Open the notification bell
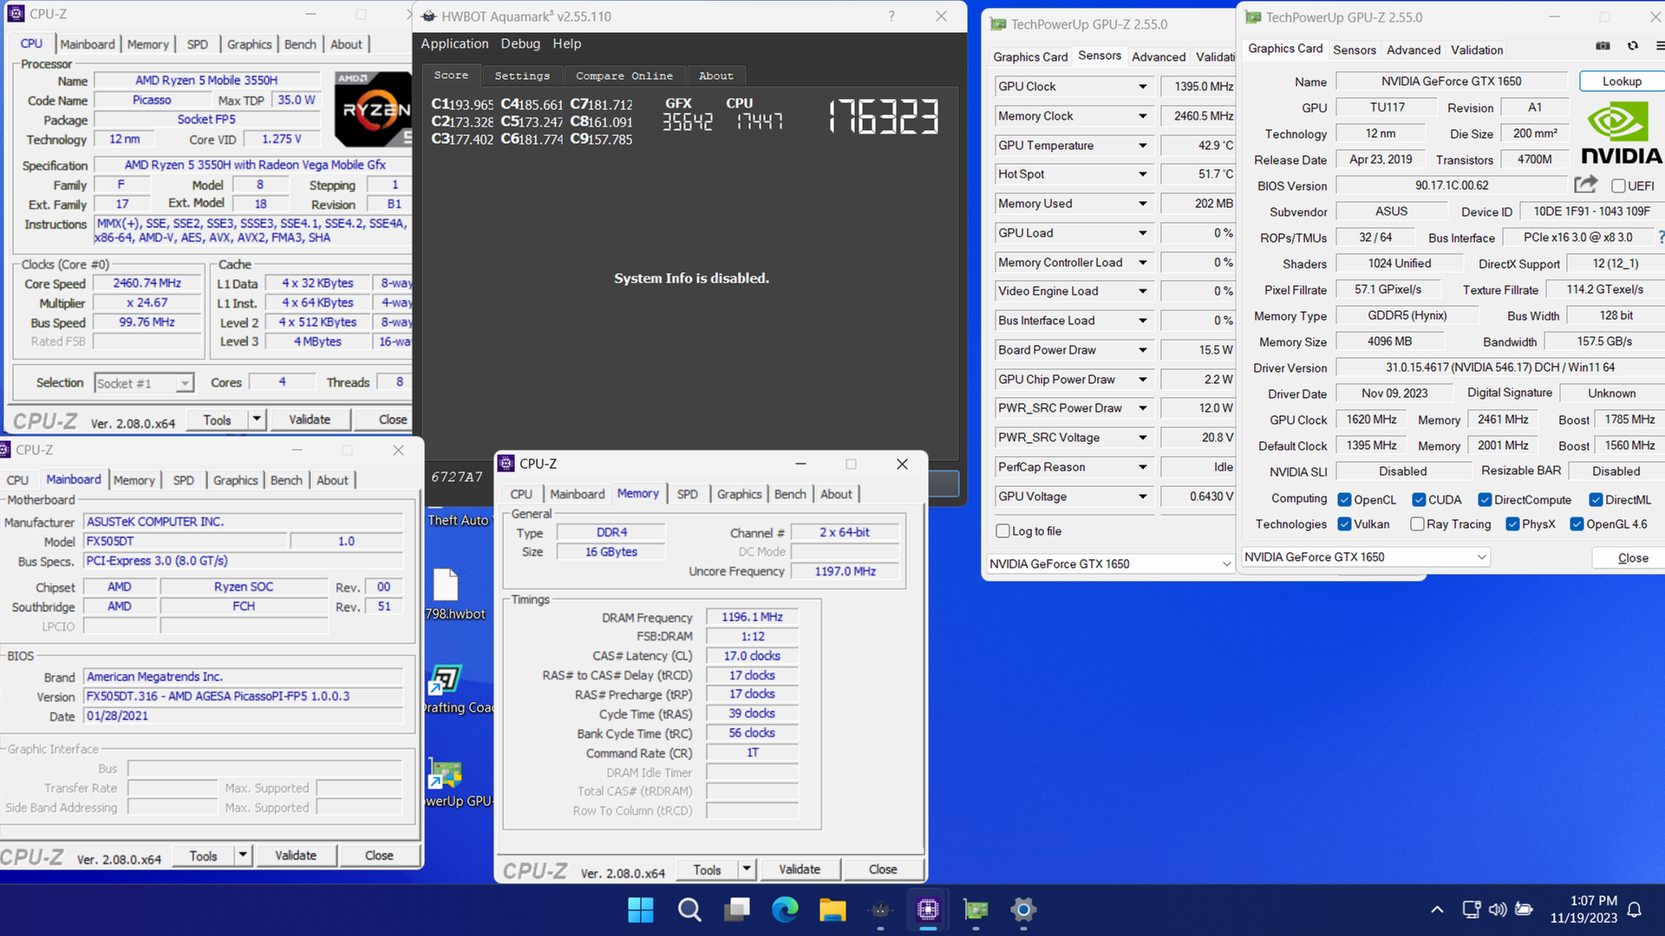 point(1635,910)
